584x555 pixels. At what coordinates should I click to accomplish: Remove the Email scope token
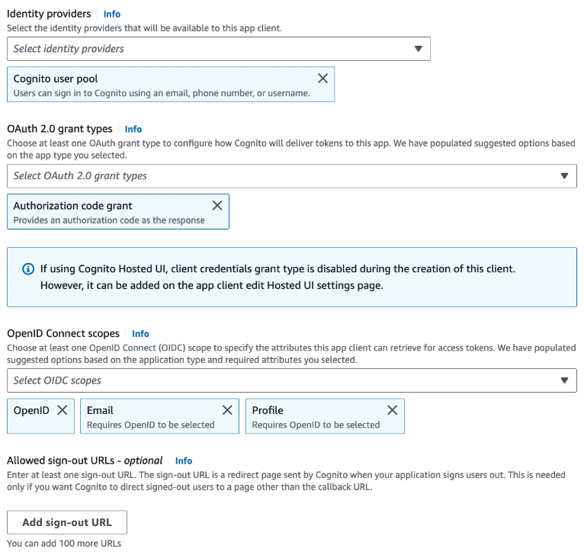coord(227,410)
